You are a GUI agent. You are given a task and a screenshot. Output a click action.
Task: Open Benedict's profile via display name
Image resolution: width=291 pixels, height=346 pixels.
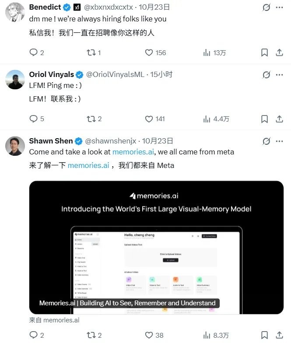click(x=45, y=7)
